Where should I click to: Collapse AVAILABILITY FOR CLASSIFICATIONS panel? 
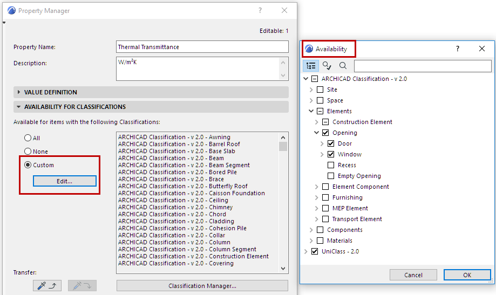click(x=19, y=107)
